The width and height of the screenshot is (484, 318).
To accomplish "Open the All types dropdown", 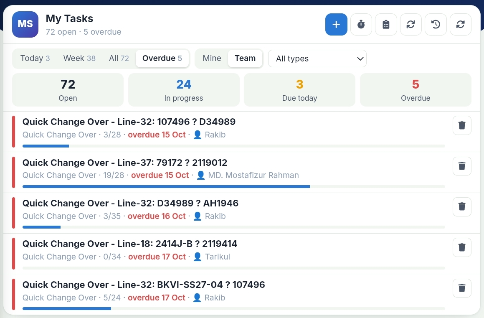I will point(317,59).
